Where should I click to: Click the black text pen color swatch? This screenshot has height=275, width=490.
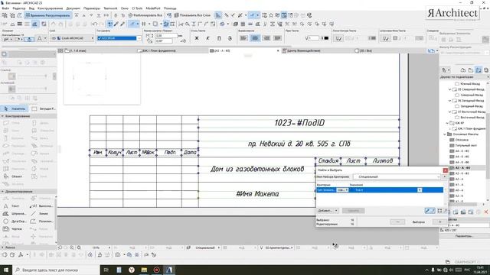click(x=326, y=38)
